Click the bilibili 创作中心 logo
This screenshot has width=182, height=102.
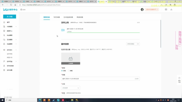(x=10, y=10)
